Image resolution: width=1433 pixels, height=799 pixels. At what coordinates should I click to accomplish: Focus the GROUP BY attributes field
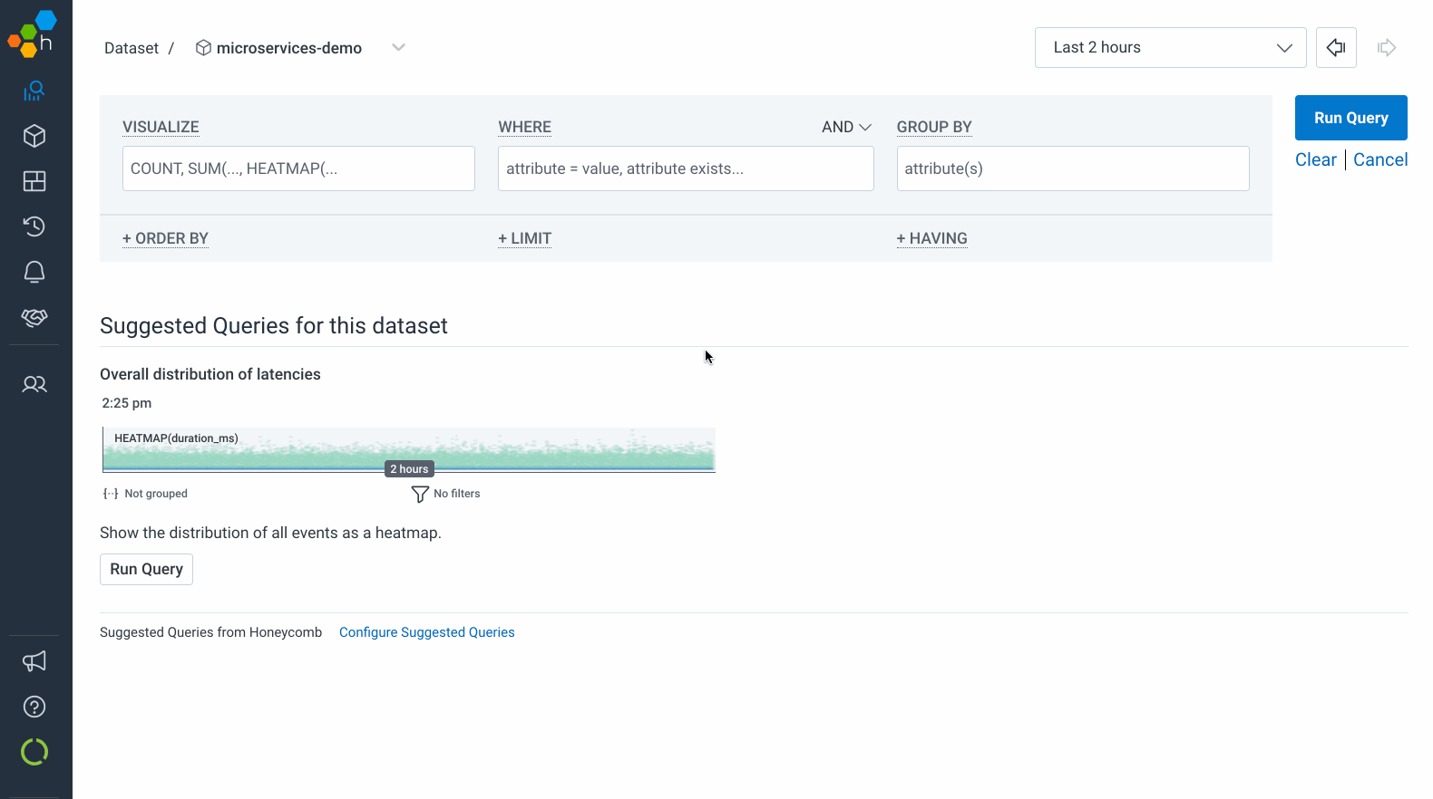(1073, 168)
